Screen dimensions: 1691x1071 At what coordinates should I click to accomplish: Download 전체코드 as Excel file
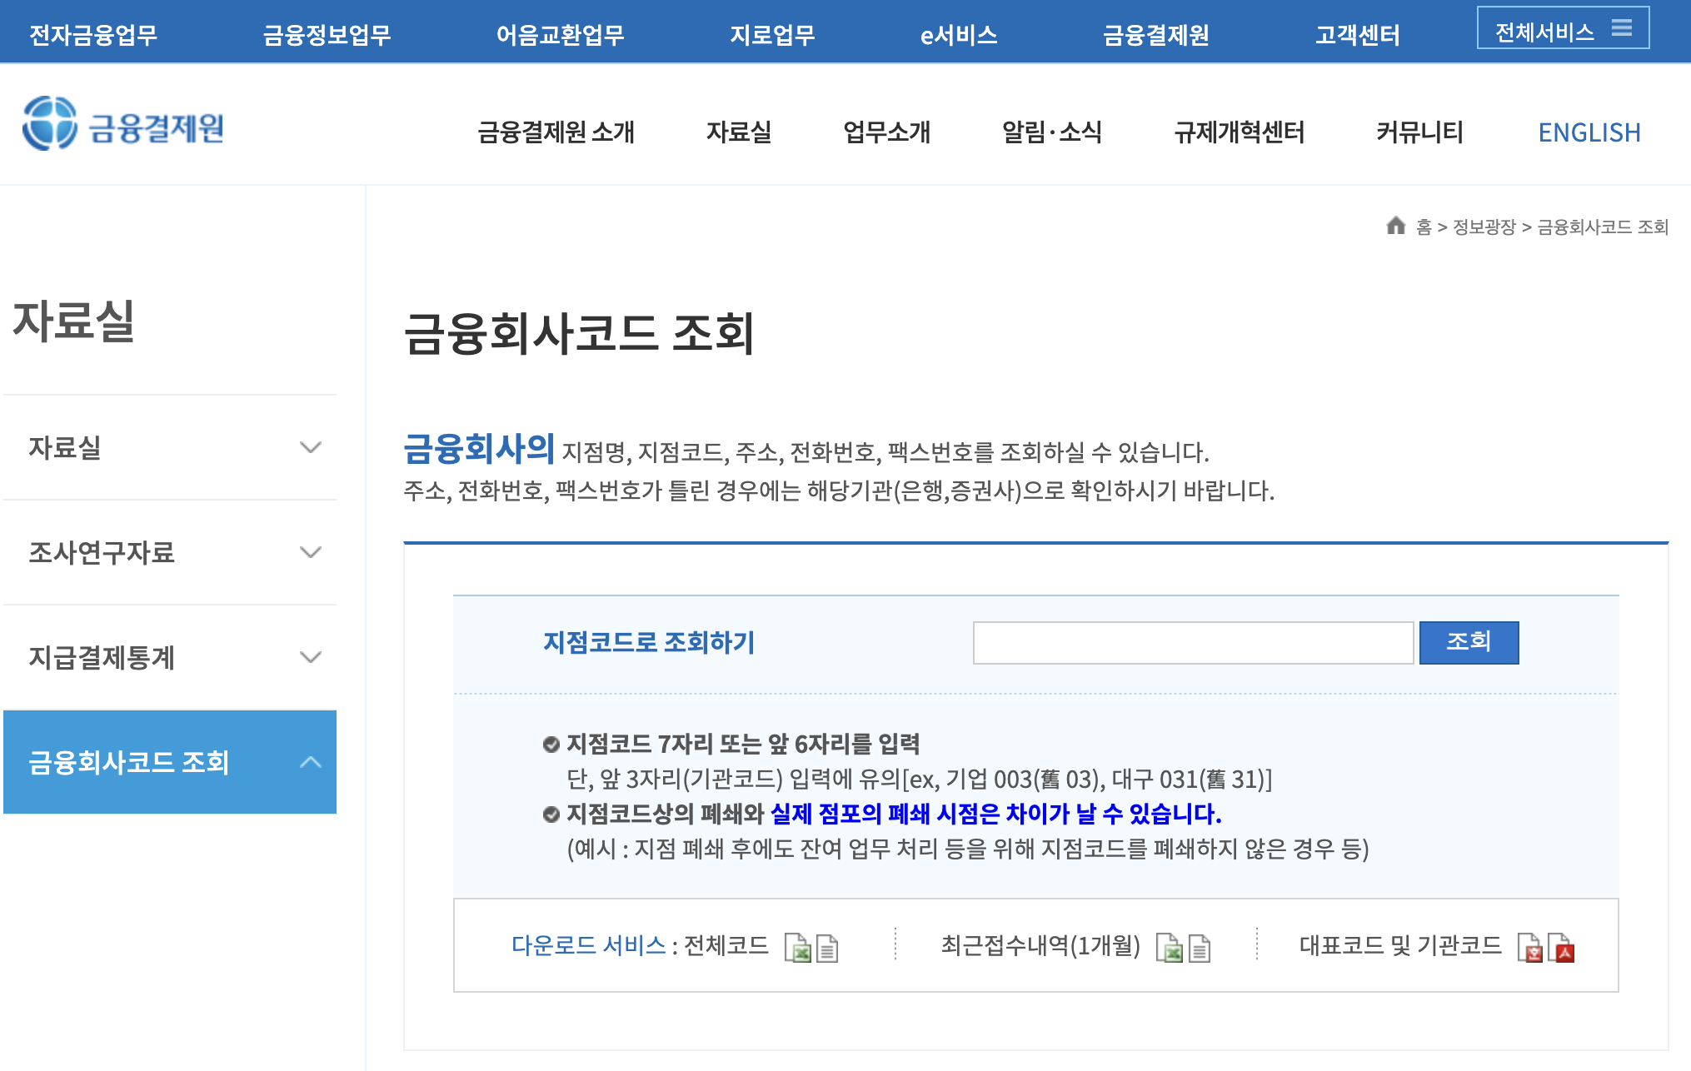point(797,948)
